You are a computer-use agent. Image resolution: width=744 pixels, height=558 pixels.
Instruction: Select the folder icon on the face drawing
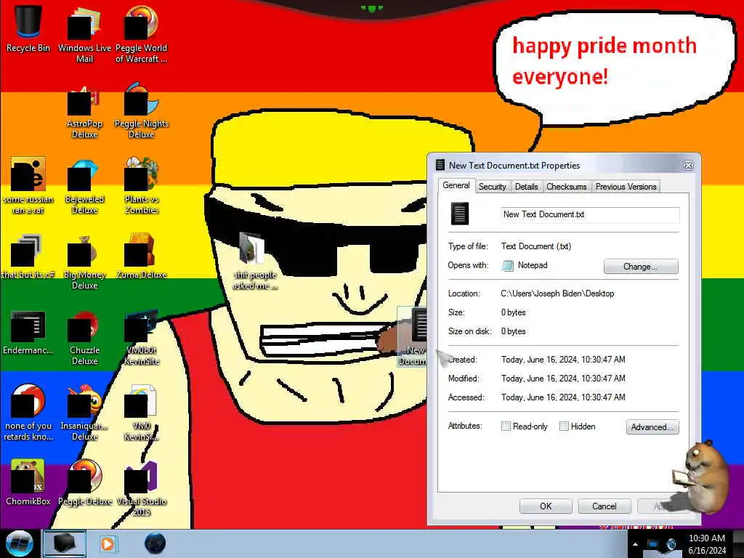pos(255,261)
